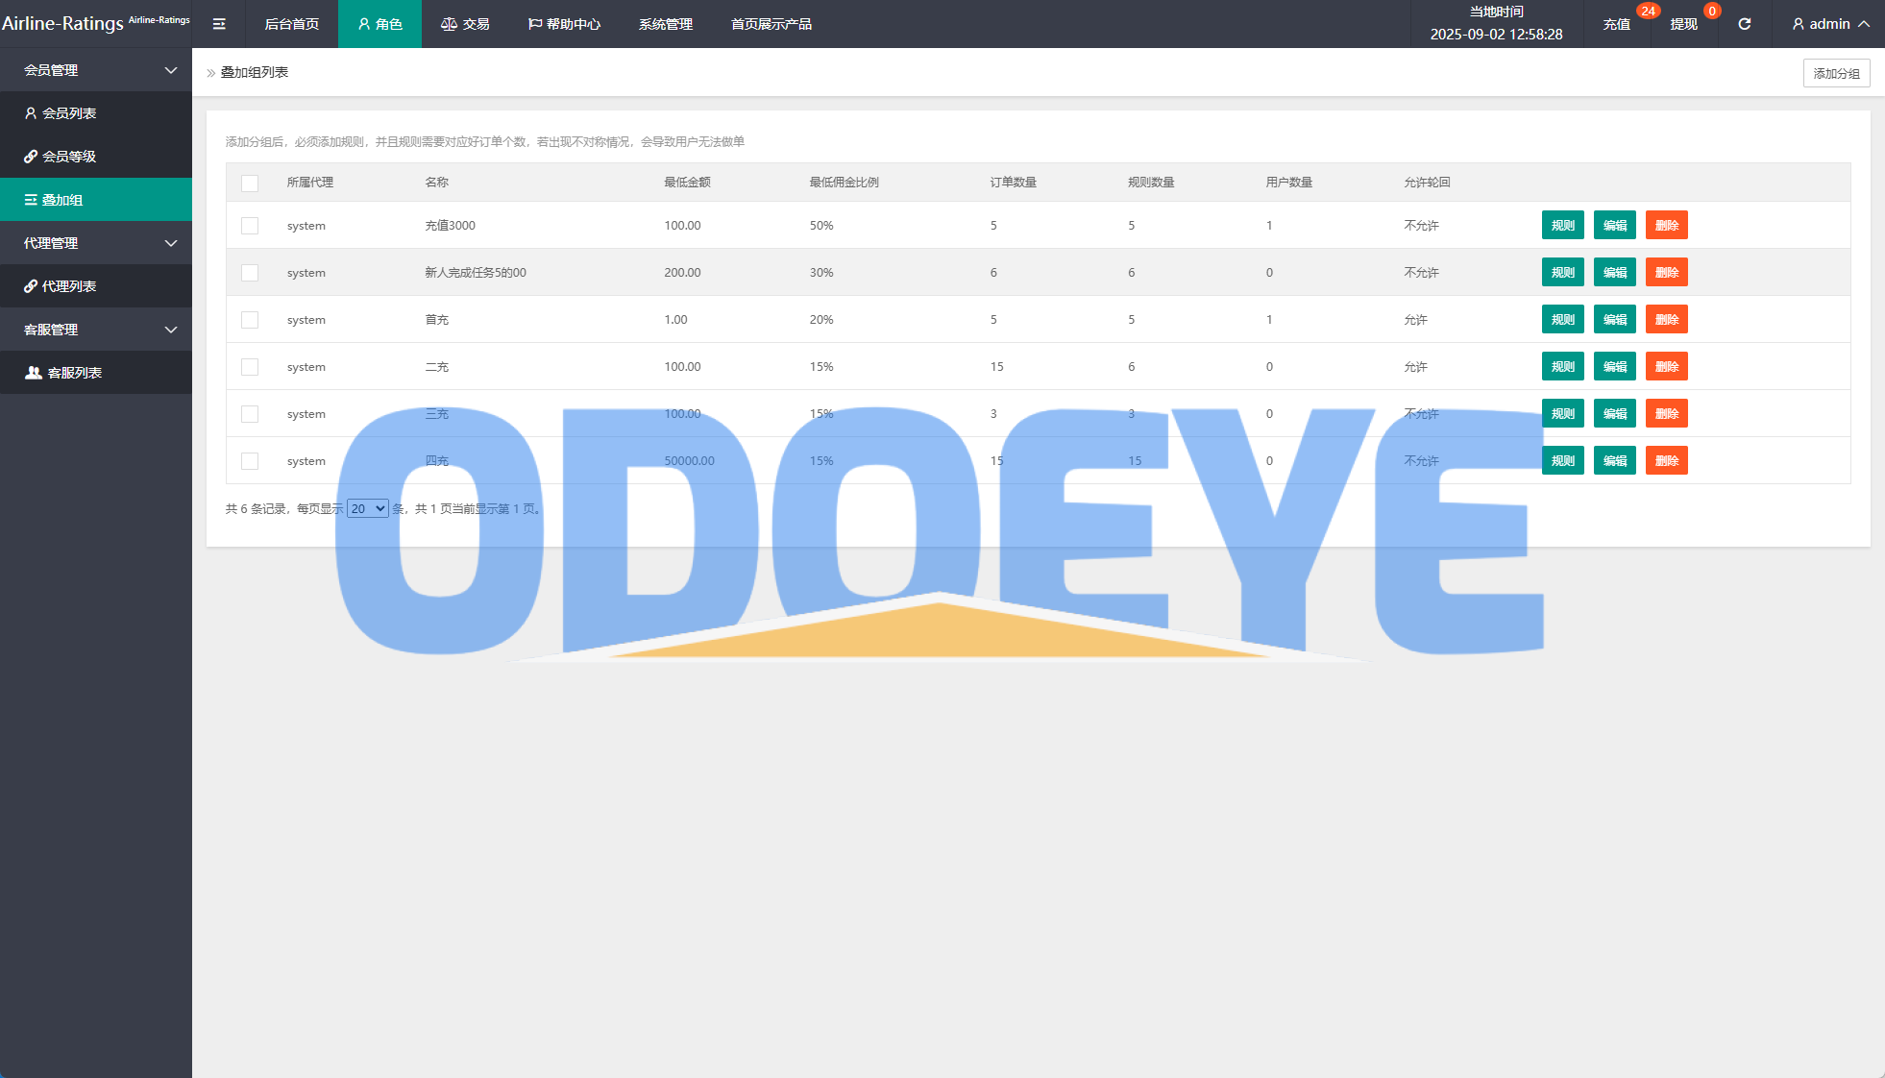Switch to the 交易 top menu
The height and width of the screenshot is (1078, 1885).
pyautogui.click(x=465, y=24)
